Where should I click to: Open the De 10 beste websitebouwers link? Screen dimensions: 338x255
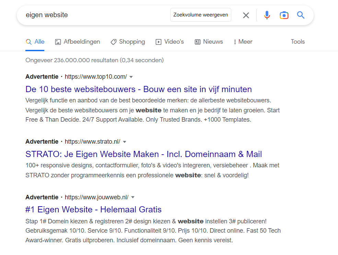(x=139, y=89)
